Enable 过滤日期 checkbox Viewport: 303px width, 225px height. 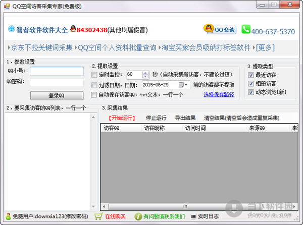point(94,85)
